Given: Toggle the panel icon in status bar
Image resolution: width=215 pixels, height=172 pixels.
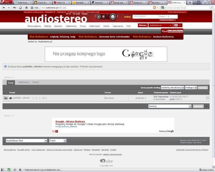Looking at the screenshot, I should tap(2, 170).
